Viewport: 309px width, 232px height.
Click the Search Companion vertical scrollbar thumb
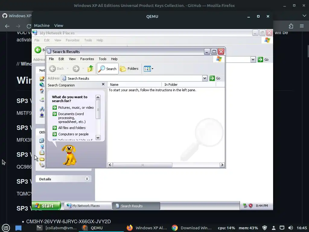coord(98,109)
